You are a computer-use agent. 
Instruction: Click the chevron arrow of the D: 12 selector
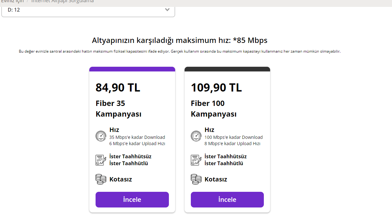click(x=167, y=10)
